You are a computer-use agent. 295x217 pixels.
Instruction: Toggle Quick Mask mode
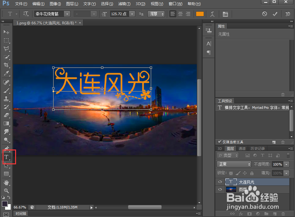(6, 214)
